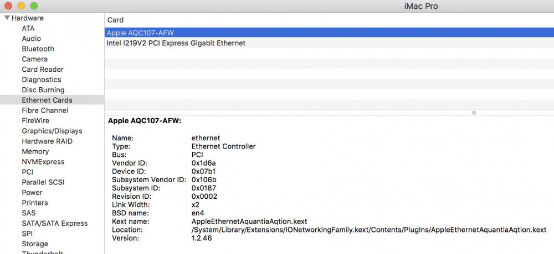Screen dimensions: 554x254
Task: Click the Vendor ID value 0x1d6a
Action: pyautogui.click(x=203, y=163)
